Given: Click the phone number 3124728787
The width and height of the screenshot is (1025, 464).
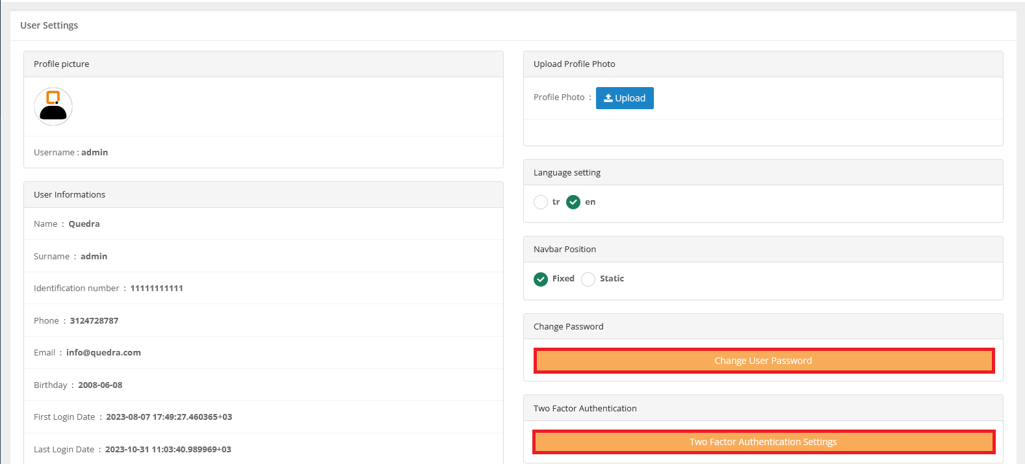Looking at the screenshot, I should (94, 321).
